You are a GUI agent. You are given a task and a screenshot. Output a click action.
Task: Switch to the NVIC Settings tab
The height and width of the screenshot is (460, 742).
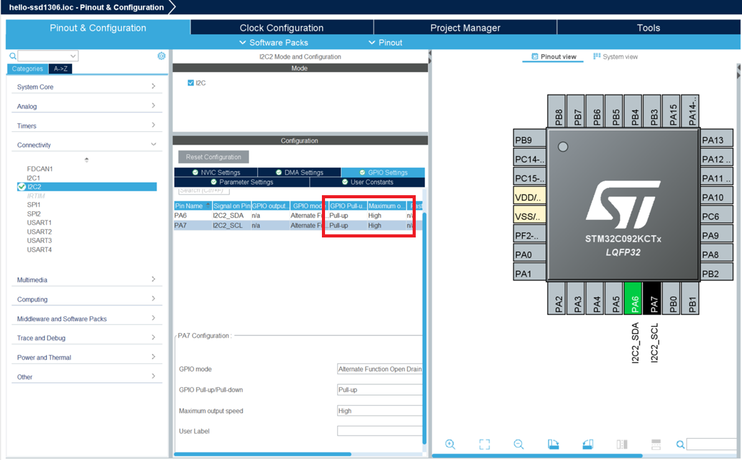click(216, 172)
